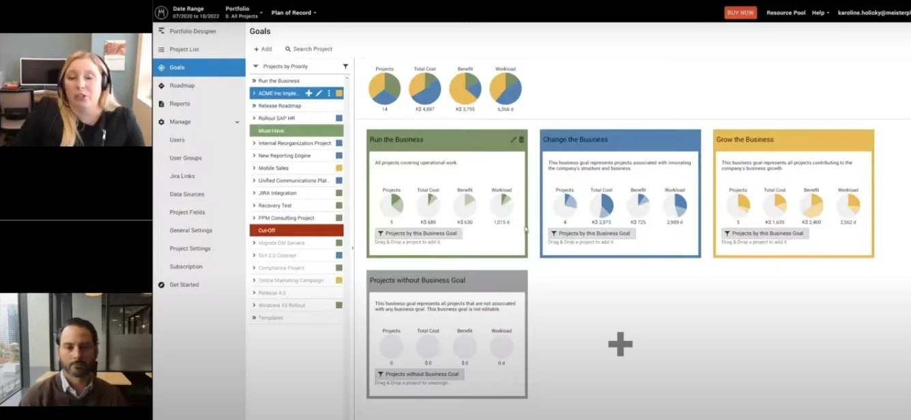The height and width of the screenshot is (420, 911).
Task: Open the Resource Pool menu
Action: (785, 12)
